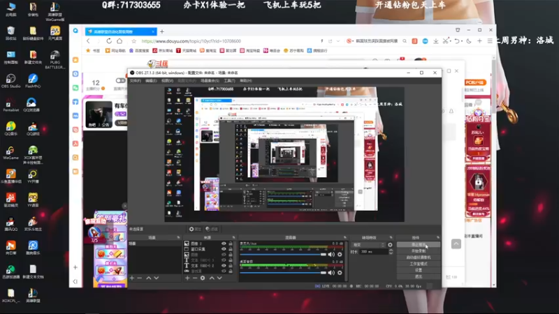Toggle visibility of 文本 (GDI+) 3 source
This screenshot has width=559, height=314.
tap(224, 260)
